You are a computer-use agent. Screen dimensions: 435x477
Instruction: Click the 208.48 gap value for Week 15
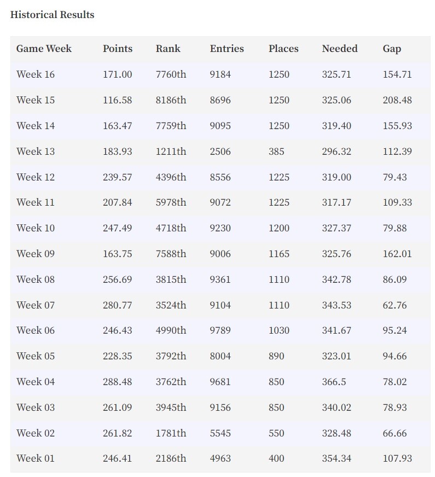pos(397,100)
